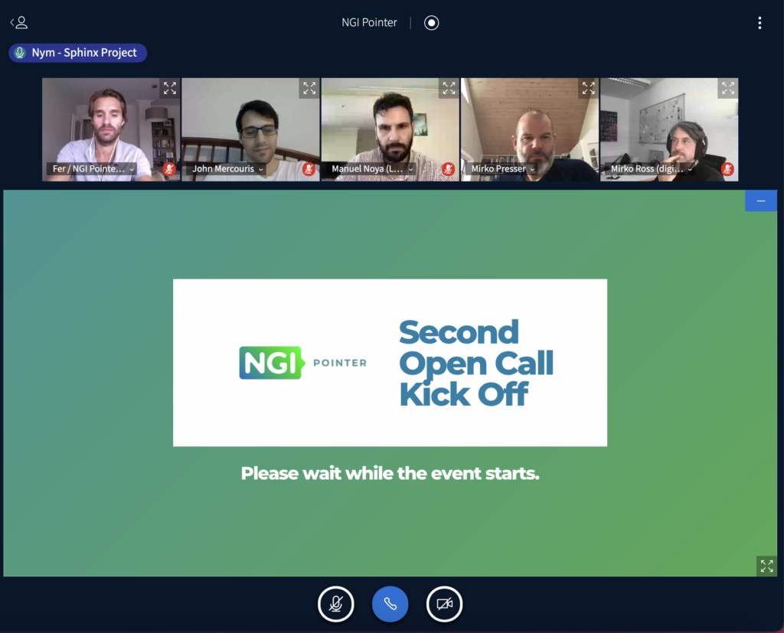
Task: Minimize the presentation with blue button
Action: 760,201
